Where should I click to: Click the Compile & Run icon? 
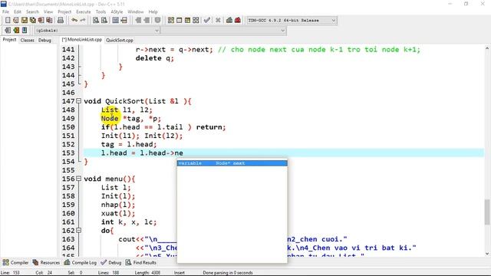[x=187, y=21]
